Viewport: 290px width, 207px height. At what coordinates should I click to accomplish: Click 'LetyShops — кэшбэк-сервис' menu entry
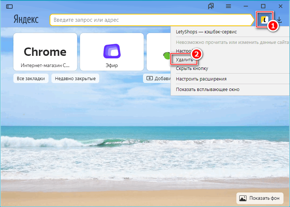[x=206, y=32]
